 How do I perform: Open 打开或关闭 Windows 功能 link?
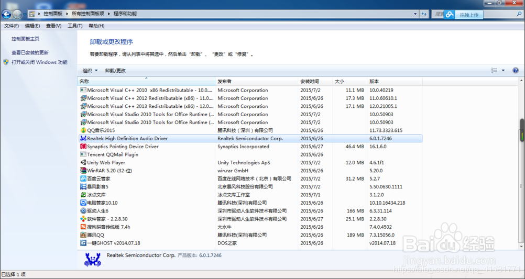pyautogui.click(x=39, y=62)
